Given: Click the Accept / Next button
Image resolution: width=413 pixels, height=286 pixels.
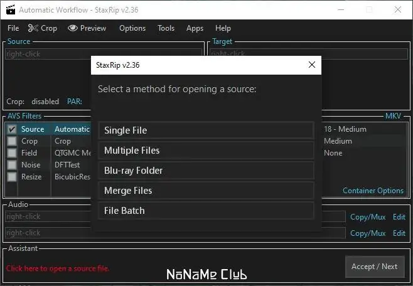Looking at the screenshot, I should (x=375, y=267).
